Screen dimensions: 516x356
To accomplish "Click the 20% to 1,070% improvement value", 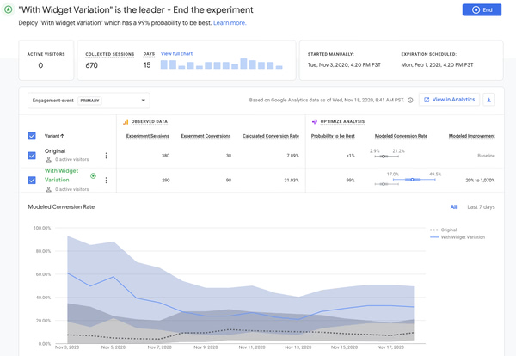I will (x=480, y=181).
